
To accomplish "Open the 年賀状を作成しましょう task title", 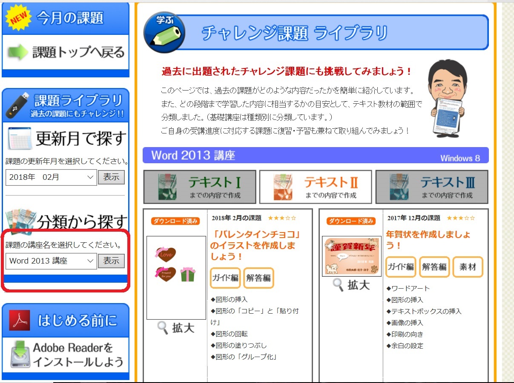I will pos(428,240).
